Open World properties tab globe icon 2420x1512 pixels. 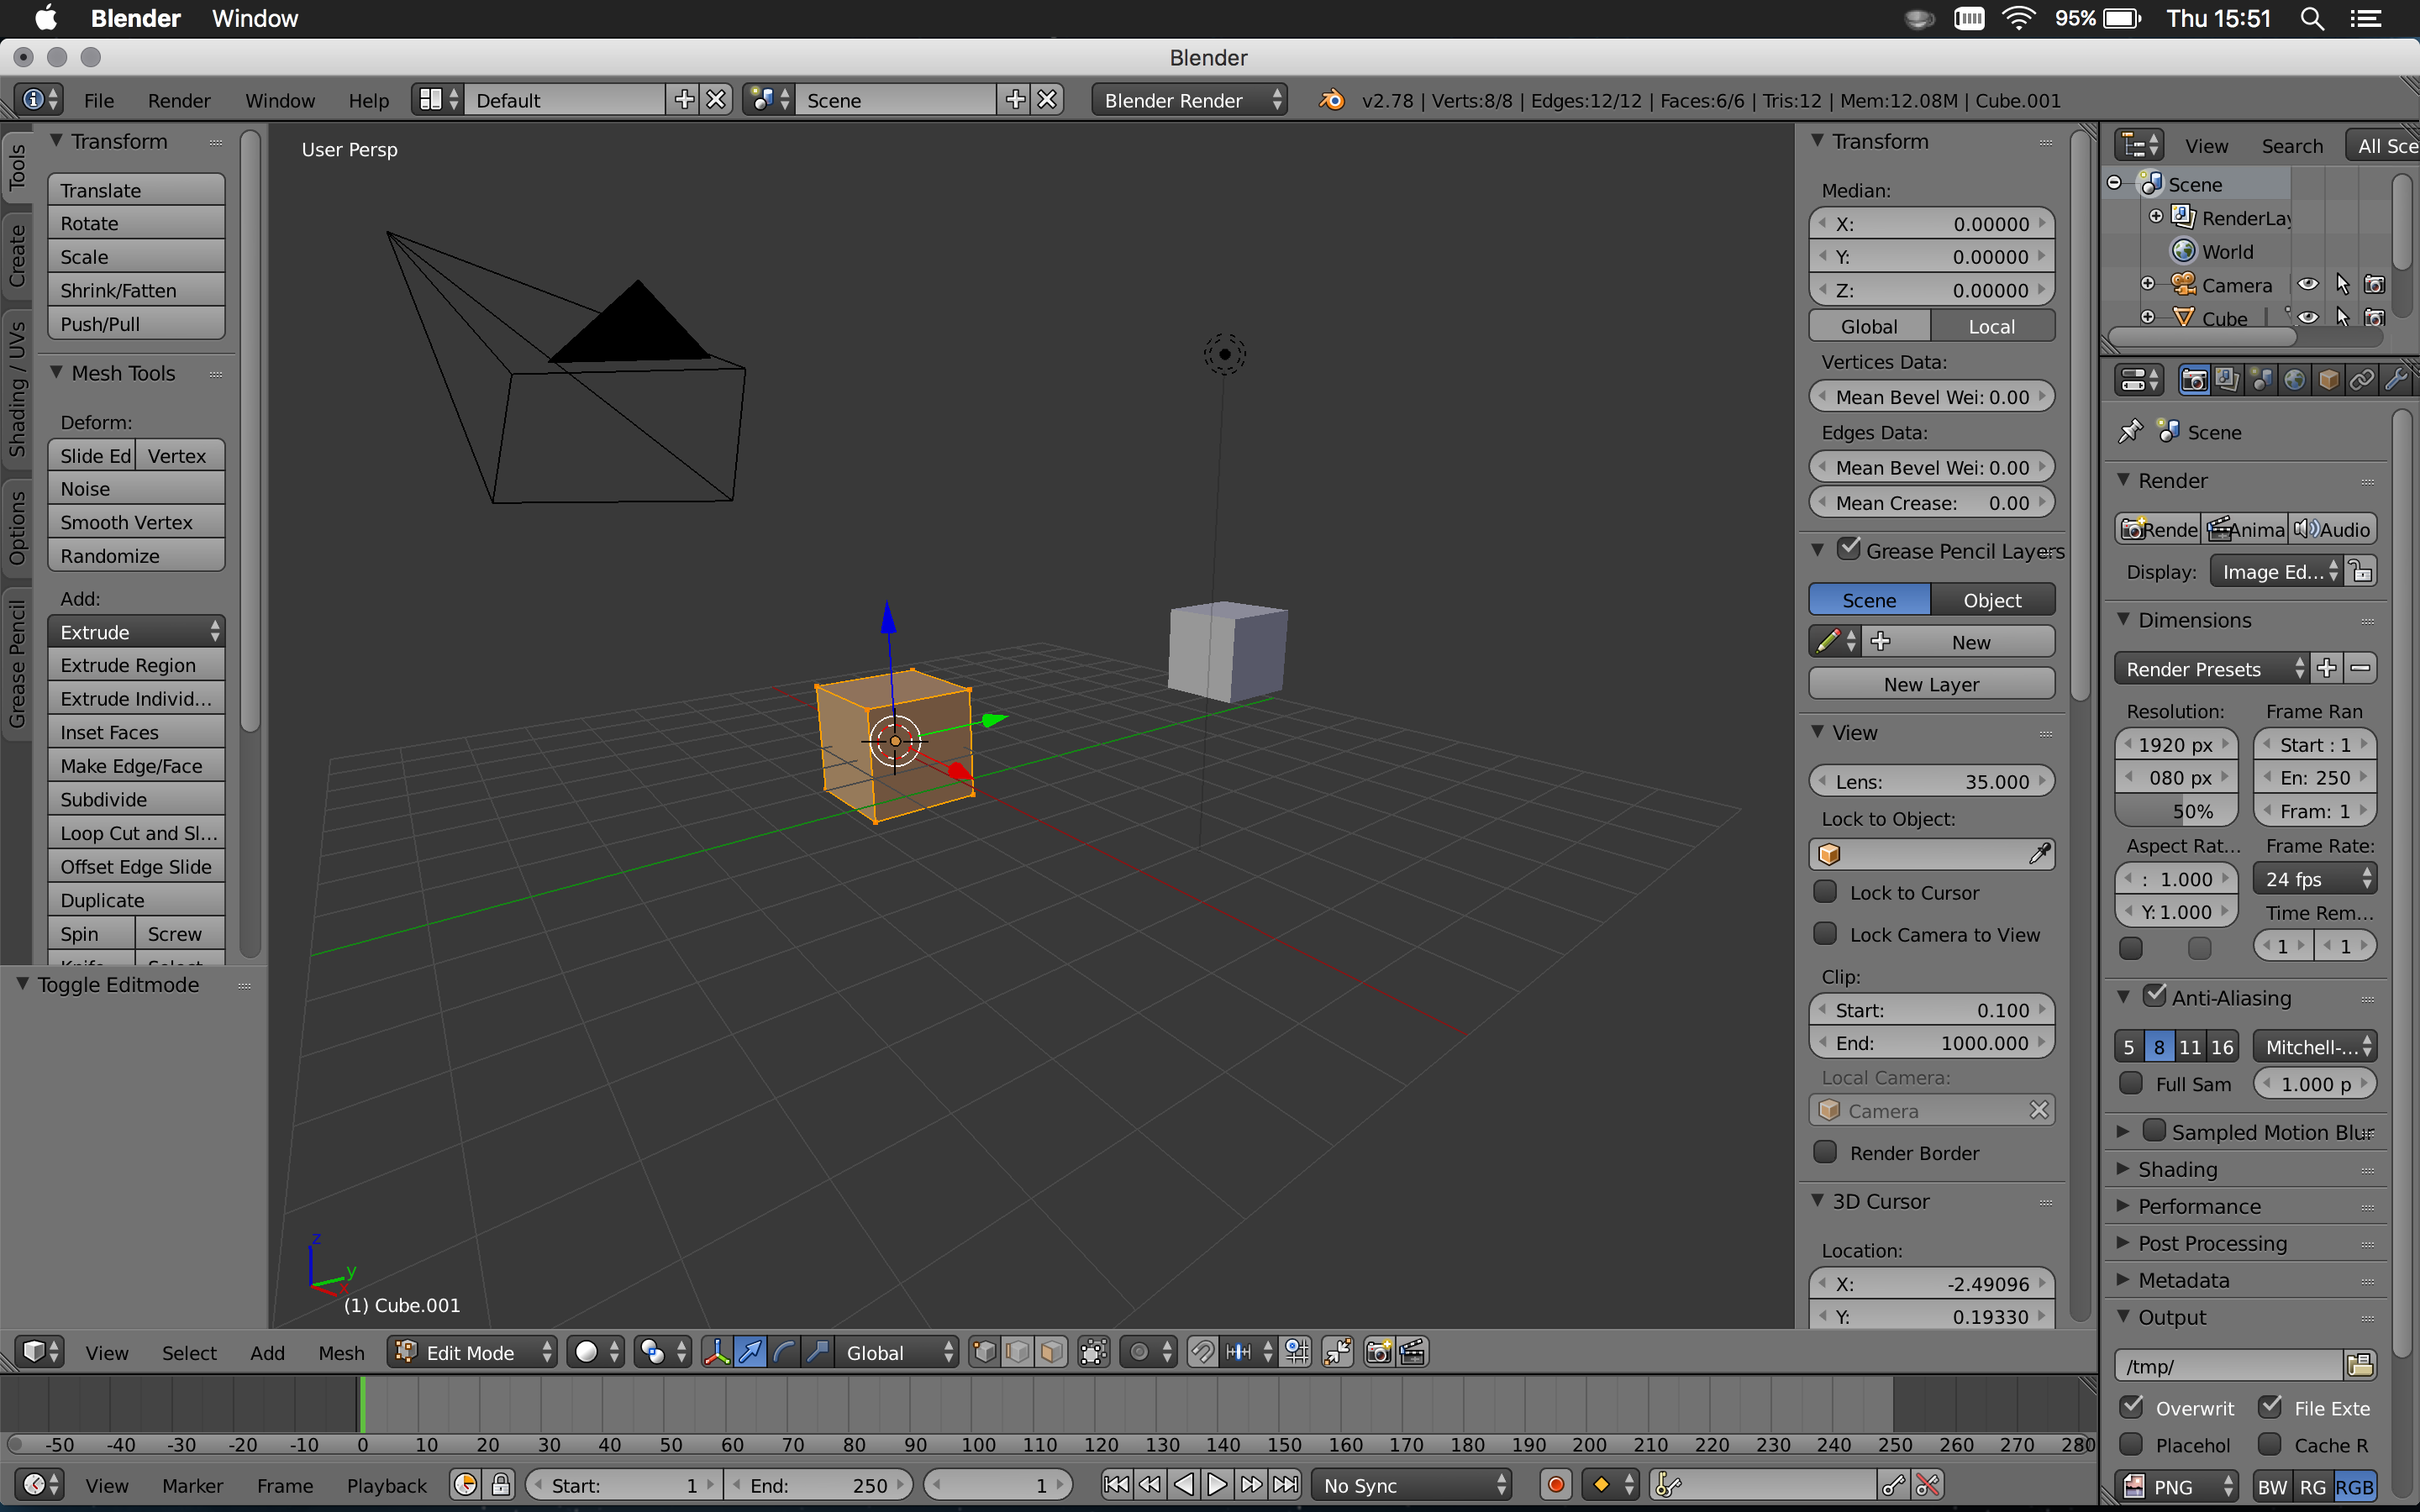[x=2294, y=380]
